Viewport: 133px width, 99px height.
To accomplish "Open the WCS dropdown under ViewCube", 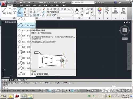I will 125,39.
